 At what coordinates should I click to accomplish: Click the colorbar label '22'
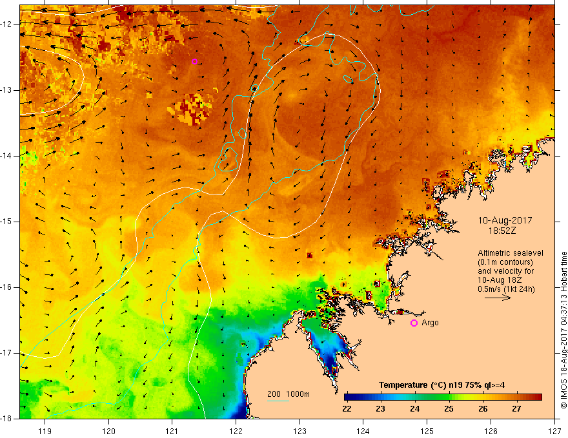347,409
